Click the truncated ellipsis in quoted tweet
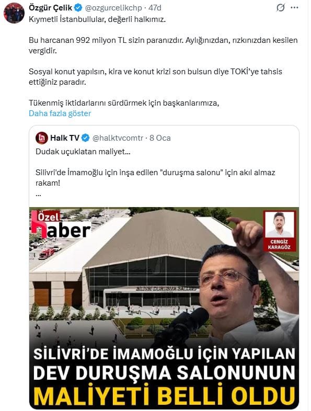Screen dimensions: 311x411 (x=38, y=195)
